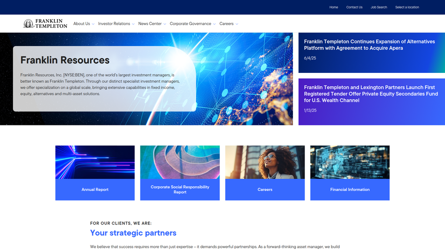Open the Investor Relations menu

(x=114, y=24)
